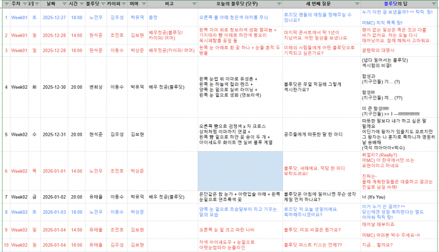This screenshot has height=252, width=439.
Task: Click the 날짜 column header text
Action: point(51,4)
